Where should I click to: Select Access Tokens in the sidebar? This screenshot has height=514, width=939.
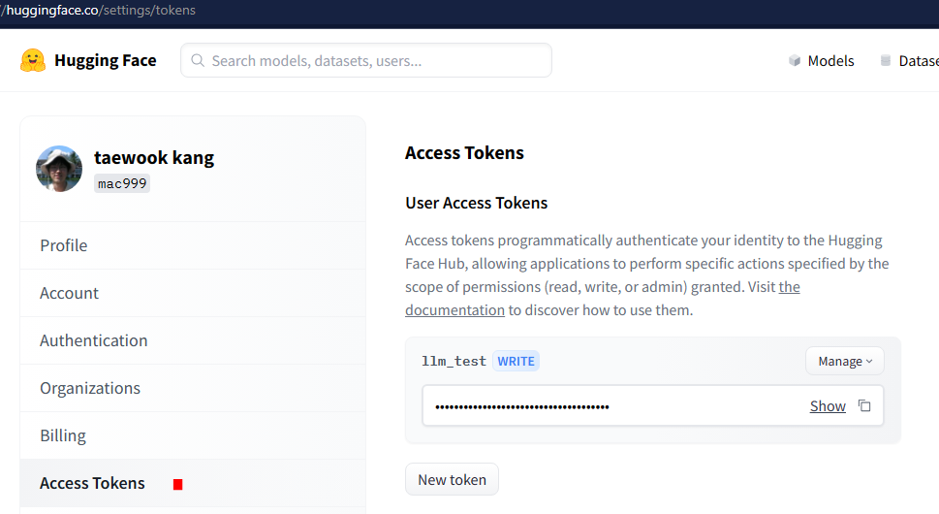tap(193, 483)
